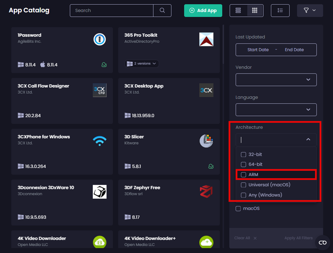The image size is (333, 253).
Task: Click the 3CXPhone for Windows Wi-Fi icon
Action: point(99,141)
